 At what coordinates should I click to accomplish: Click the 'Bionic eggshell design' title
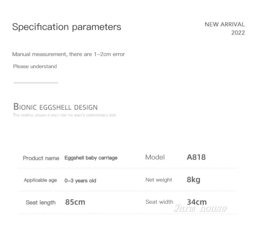55,107
